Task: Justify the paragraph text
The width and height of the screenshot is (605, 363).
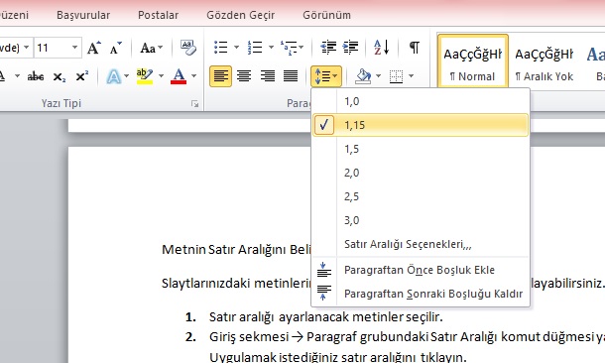Action: 291,76
